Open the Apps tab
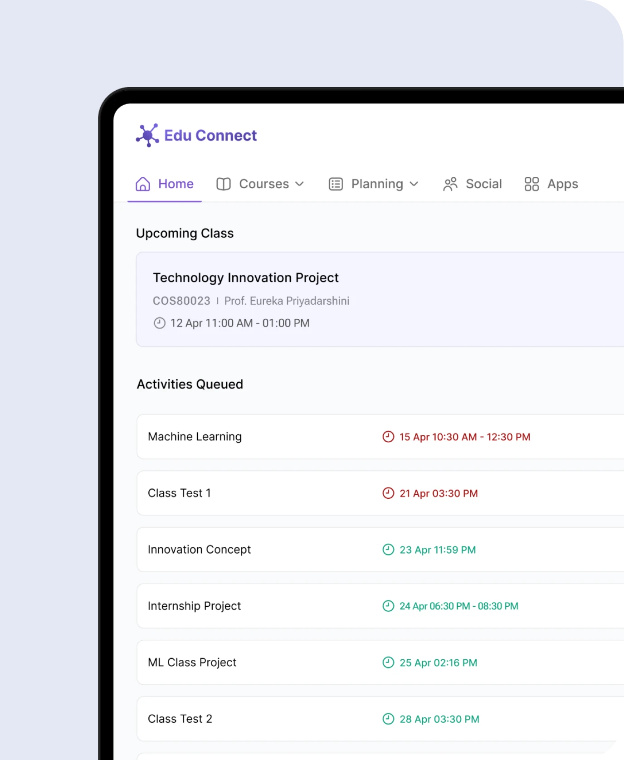 coord(562,184)
